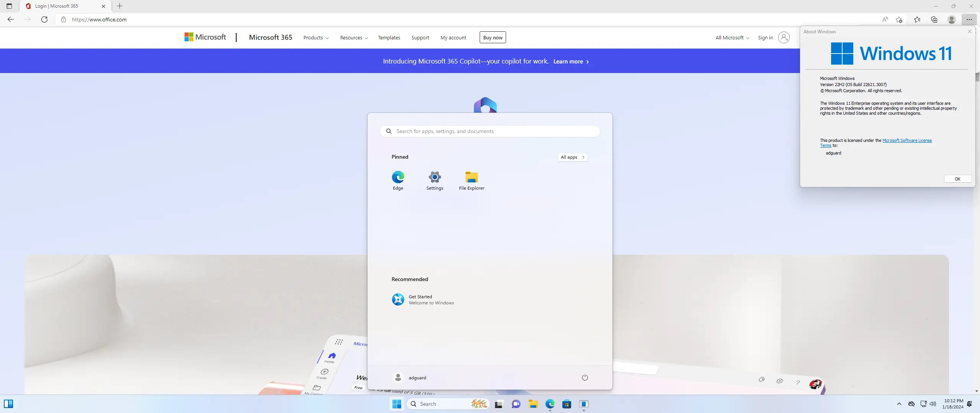Screen dimensions: 980x413
Task: Show hidden icons in the system tray
Action: (x=899, y=404)
